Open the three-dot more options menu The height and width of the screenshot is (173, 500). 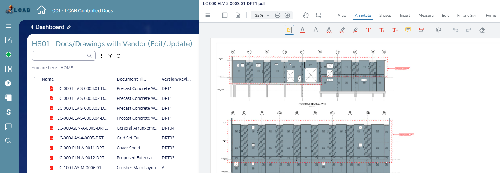(x=102, y=56)
